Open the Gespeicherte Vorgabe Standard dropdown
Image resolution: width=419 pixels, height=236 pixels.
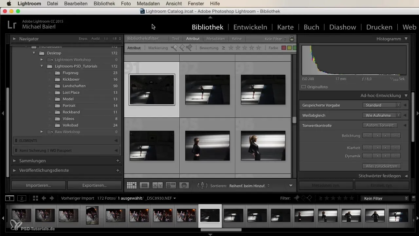point(382,105)
